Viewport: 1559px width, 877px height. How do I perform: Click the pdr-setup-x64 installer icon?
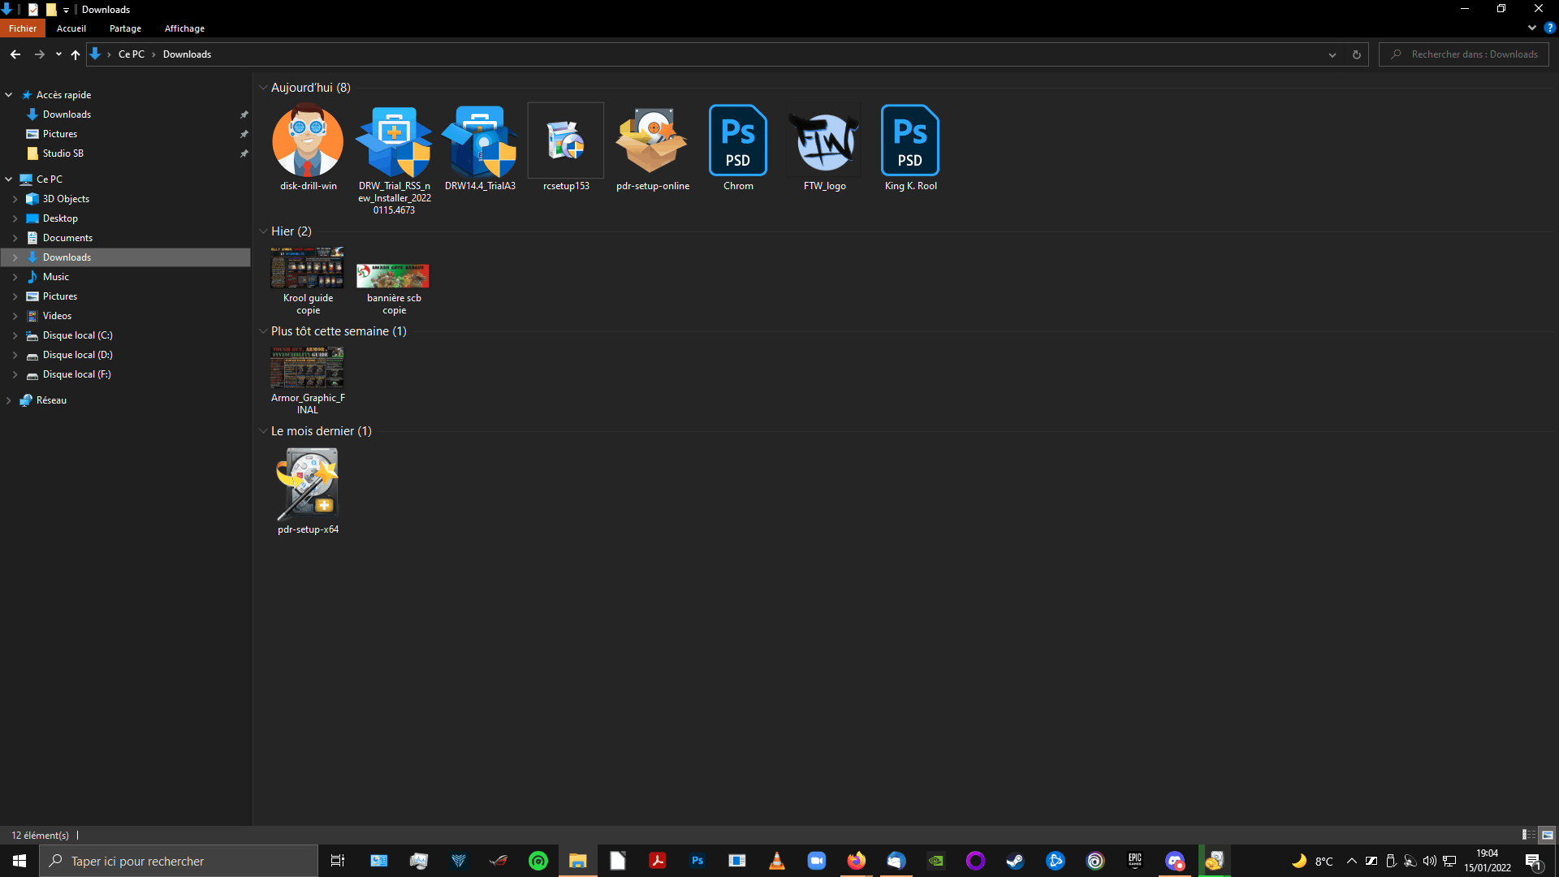308,485
